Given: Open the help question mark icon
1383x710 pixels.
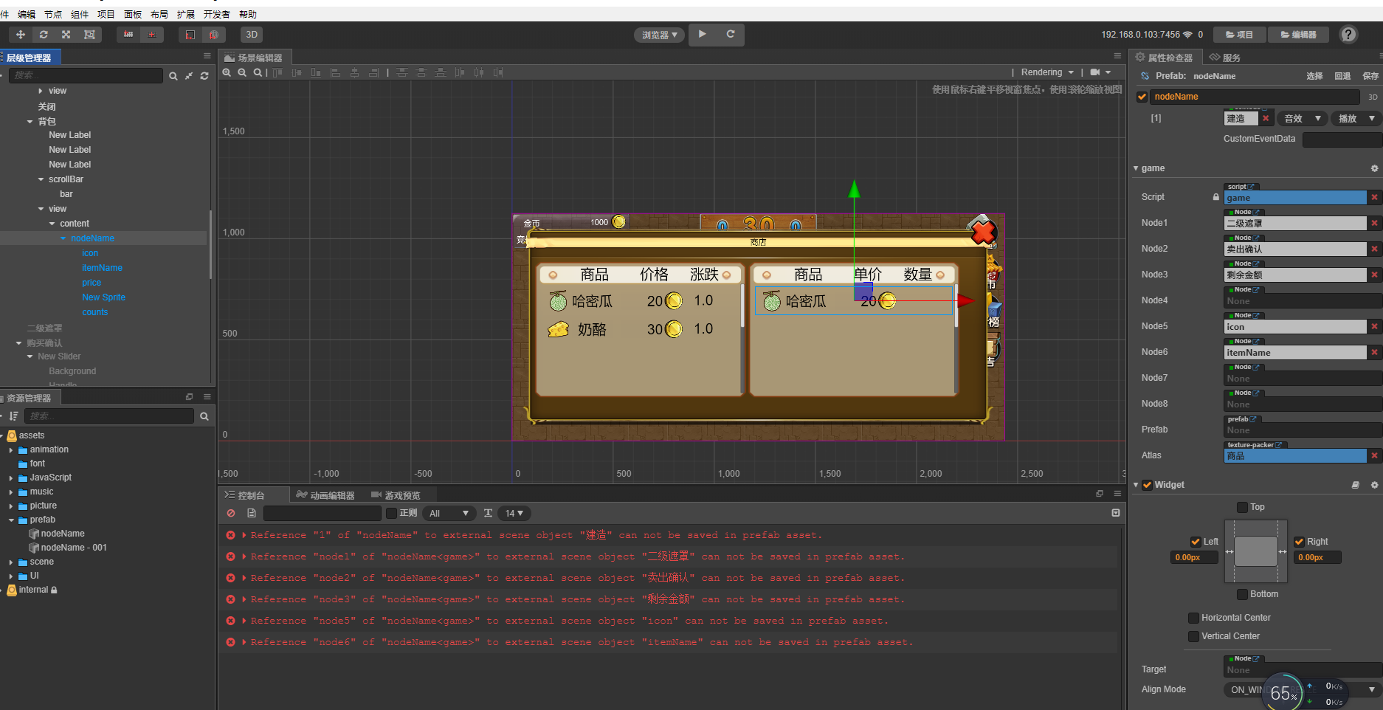Looking at the screenshot, I should 1348,35.
